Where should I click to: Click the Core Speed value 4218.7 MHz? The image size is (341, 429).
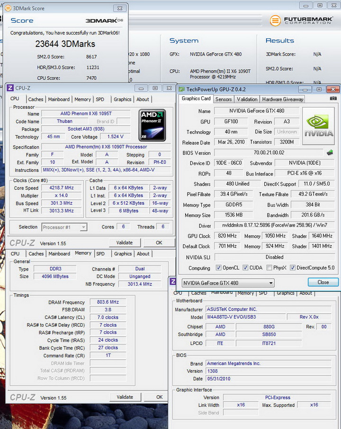click(62, 188)
